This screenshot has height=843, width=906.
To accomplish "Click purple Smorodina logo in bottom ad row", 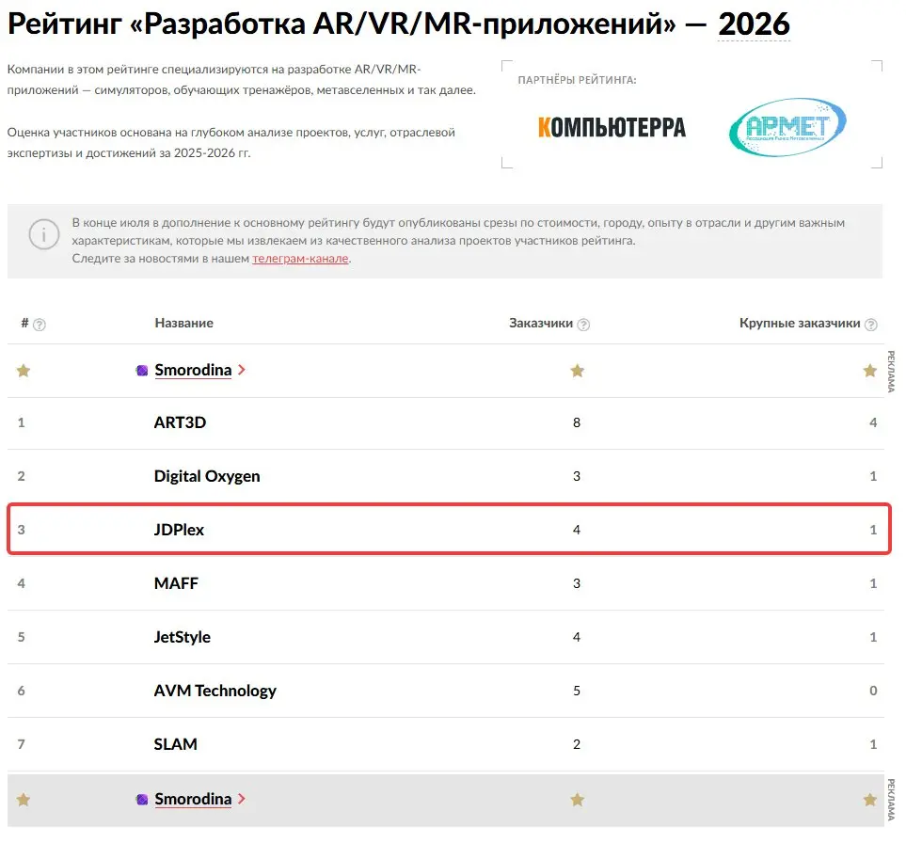I will [142, 800].
